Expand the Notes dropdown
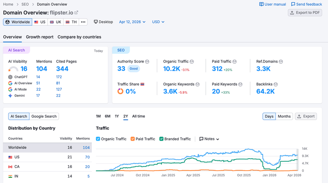This screenshot has height=183, width=328. 209,139
